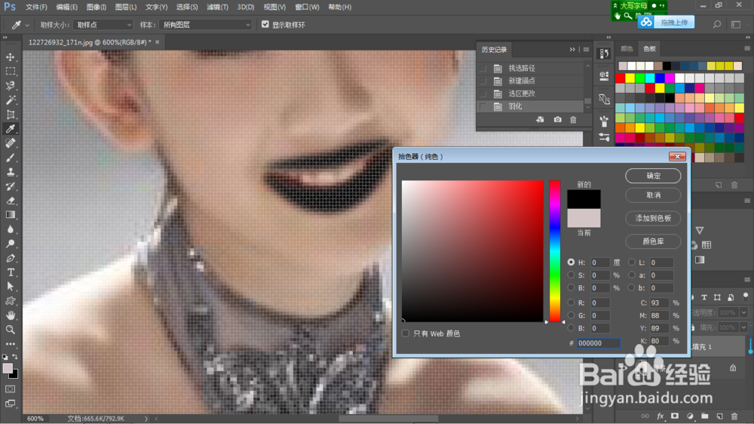Select the Blur tool
The height and width of the screenshot is (424, 754).
(x=10, y=229)
